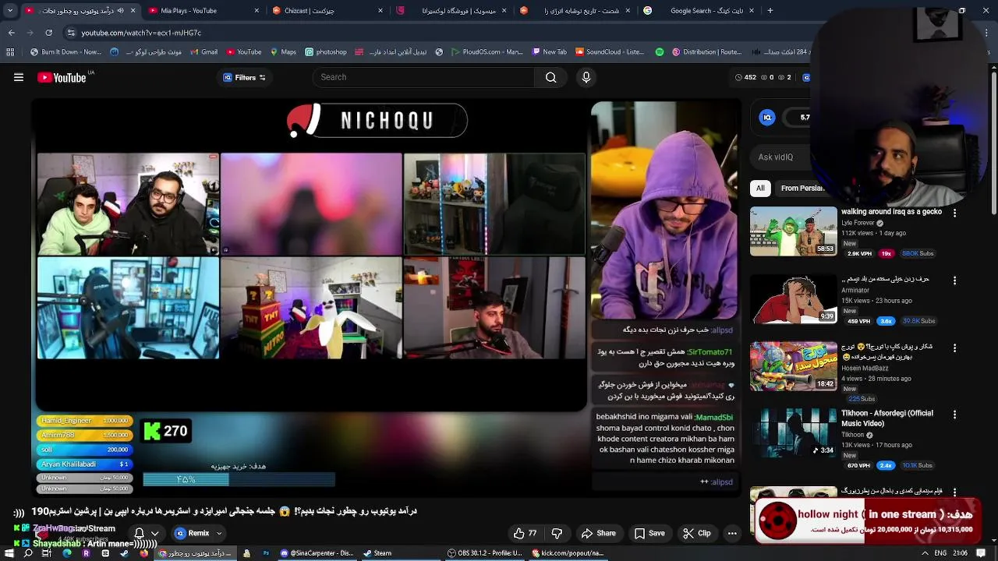Screen dimensions: 998x561
Task: Open the vidIQ Filters button
Action: click(244, 77)
